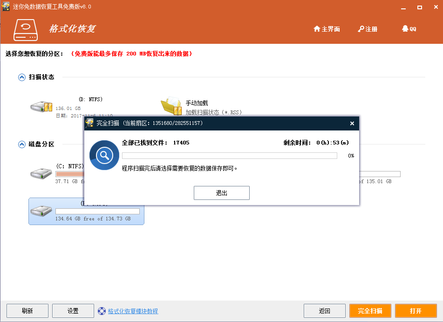Select the partition with 134.64 GB free

87,211
